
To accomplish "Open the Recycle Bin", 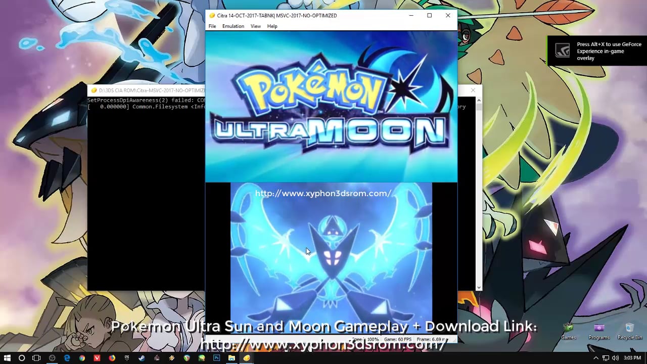I will 630,331.
